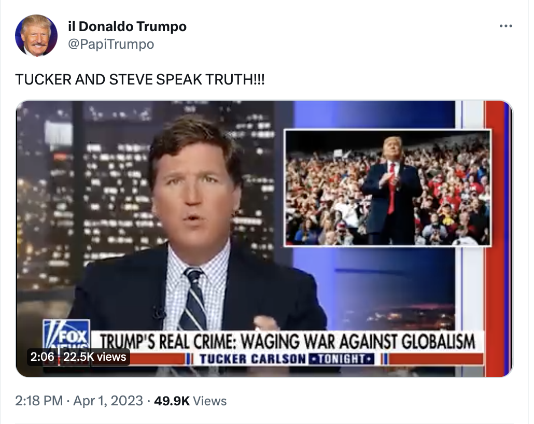534x424 pixels.
Task: Open the 49.9K view count
Action: click(x=172, y=401)
